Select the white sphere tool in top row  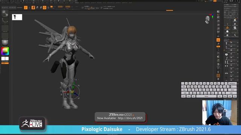[x=235, y=20]
